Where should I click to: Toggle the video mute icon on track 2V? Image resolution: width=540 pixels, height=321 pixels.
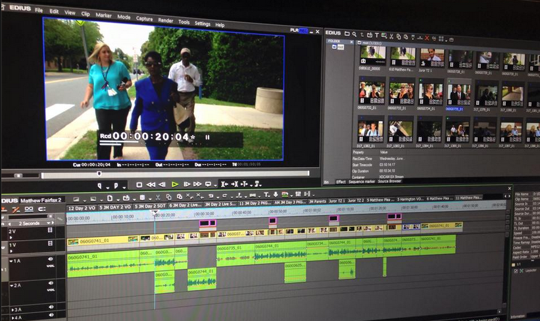coord(50,231)
